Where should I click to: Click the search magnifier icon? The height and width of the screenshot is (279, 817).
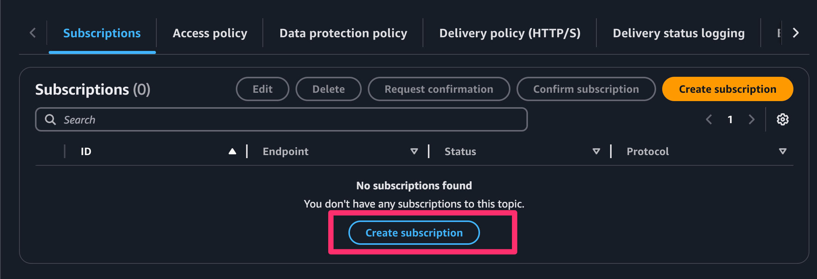tap(50, 119)
